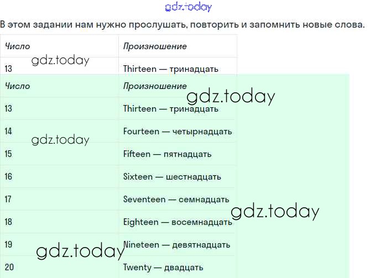Select the number 18 cell
Image resolution: width=376 pixels, height=278 pixels.
[x=8, y=222]
